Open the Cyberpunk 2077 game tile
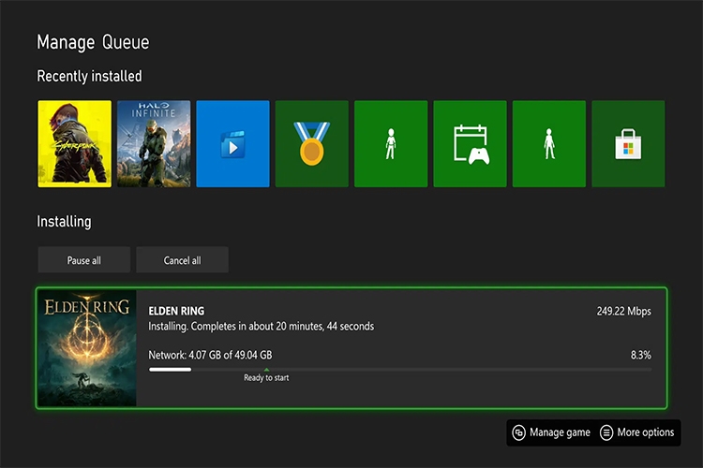The height and width of the screenshot is (468, 703). pyautogui.click(x=74, y=144)
